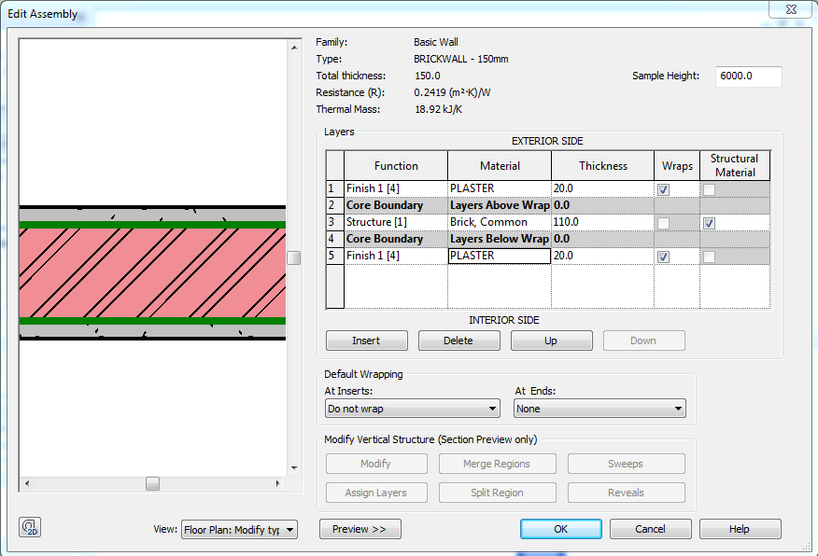The image size is (818, 556).
Task: Toggle Wraps checkbox for top PLASTER layer
Action: [663, 189]
